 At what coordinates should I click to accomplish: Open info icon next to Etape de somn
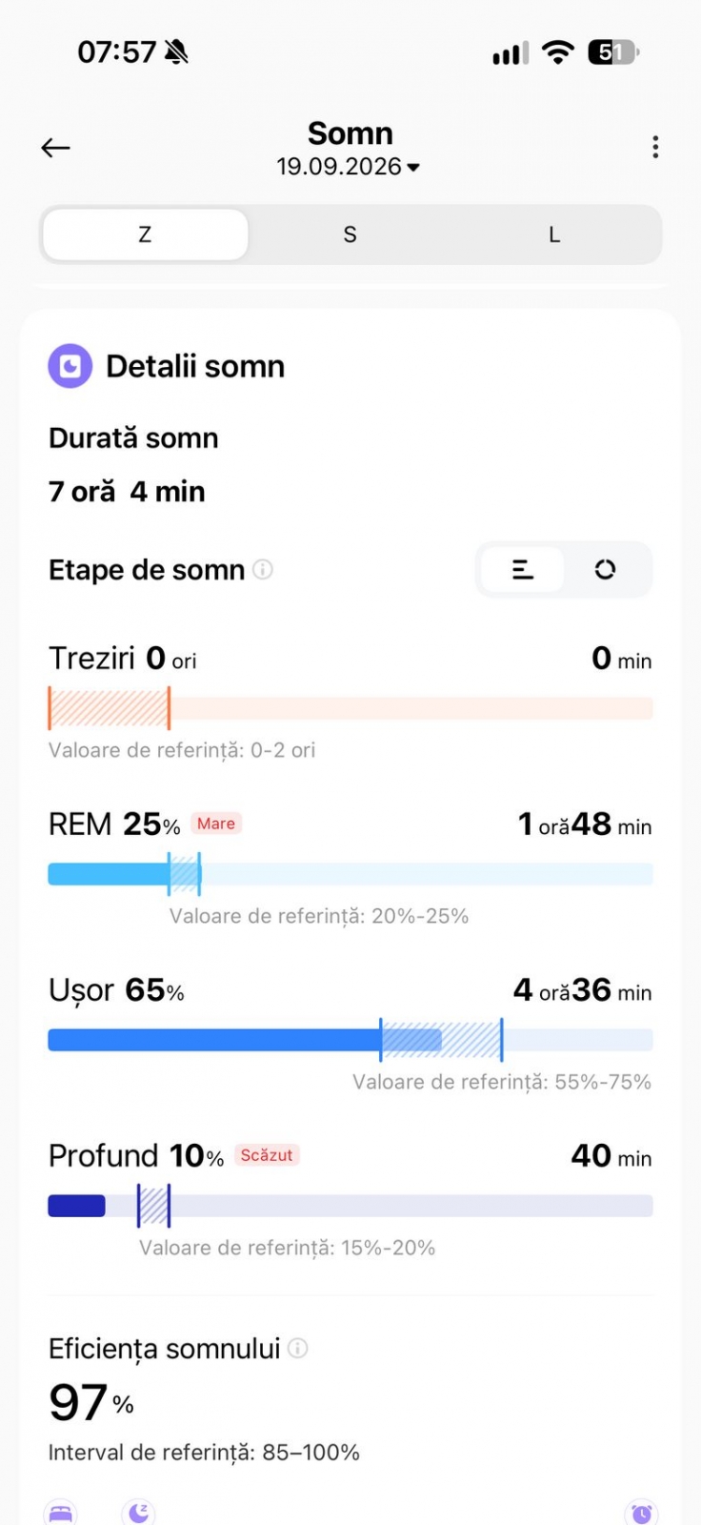tap(263, 570)
